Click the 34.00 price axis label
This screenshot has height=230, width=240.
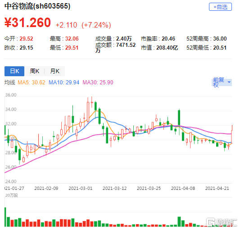[x=11, y=109]
